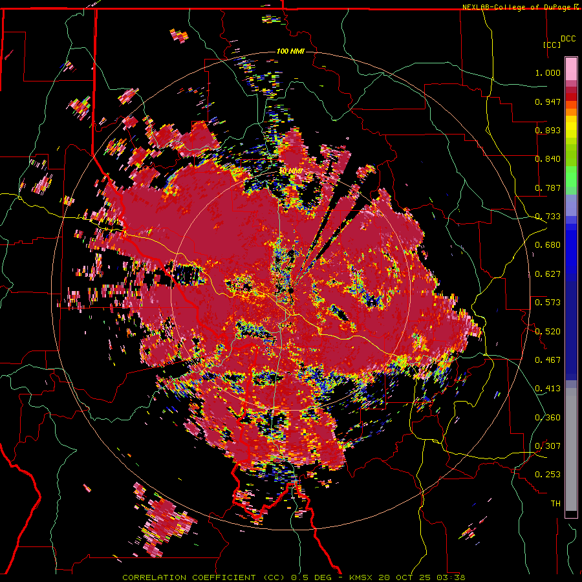Click the TH threshold label on the legend

coord(555,503)
